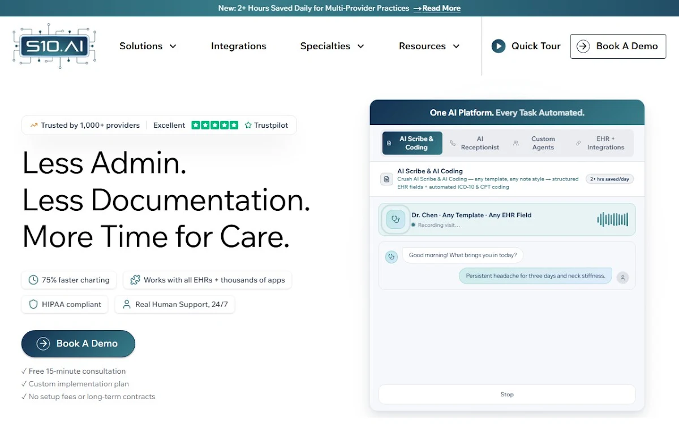This screenshot has height=424, width=679.
Task: Expand the Specialties dropdown chevron
Action: (360, 46)
